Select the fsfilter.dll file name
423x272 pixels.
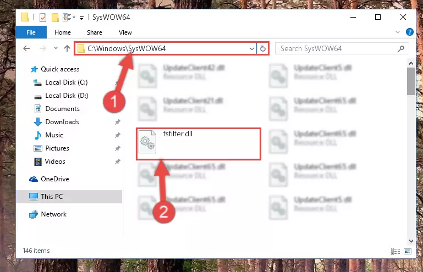click(x=178, y=134)
